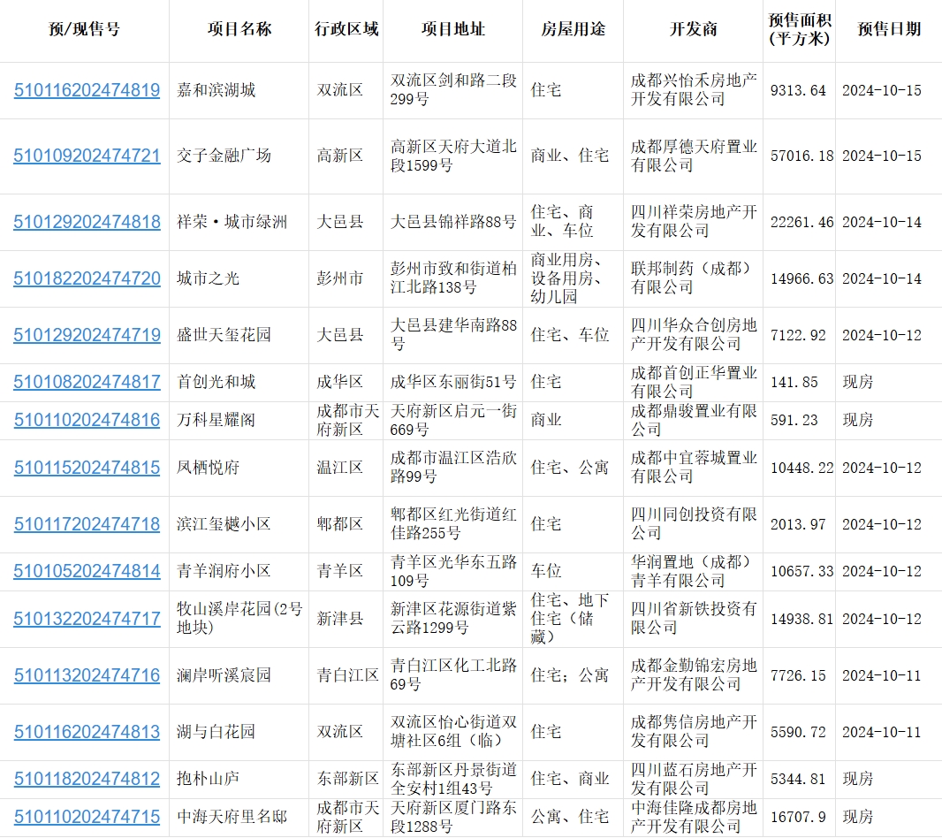Click presale area value 16707.9
Viewport: 942px width, 838px height.
(798, 817)
